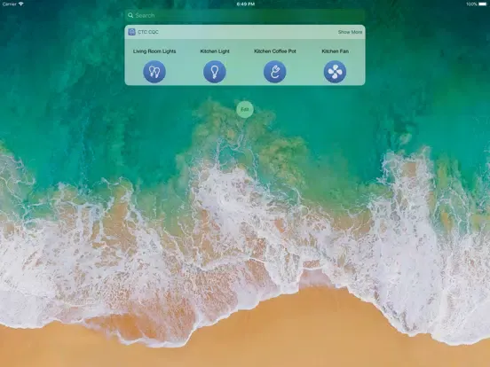Screen dimensions: 490x367
Task: Click the Living Room Lights label
Action: pos(154,51)
